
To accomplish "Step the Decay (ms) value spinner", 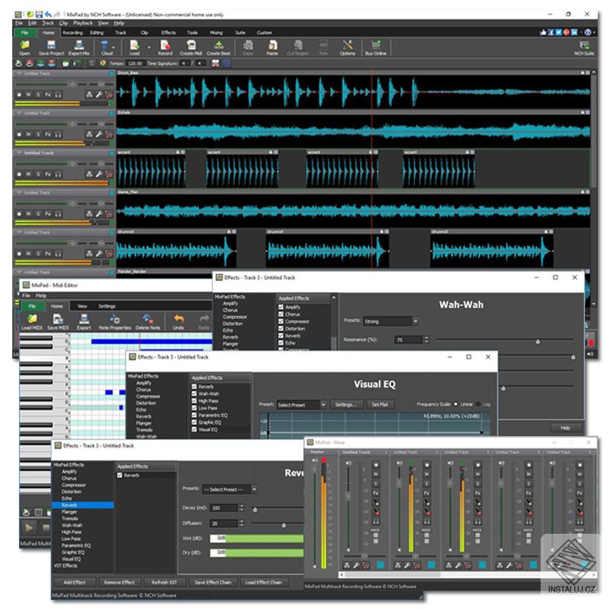I will point(241,508).
